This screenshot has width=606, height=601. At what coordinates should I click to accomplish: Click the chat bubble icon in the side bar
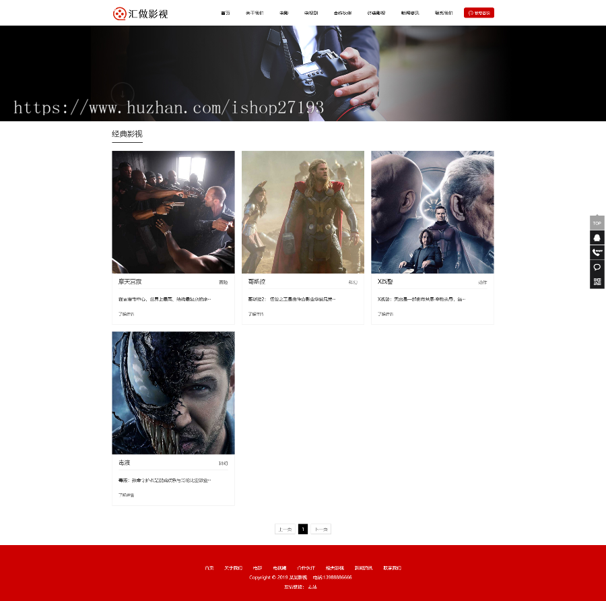[597, 267]
